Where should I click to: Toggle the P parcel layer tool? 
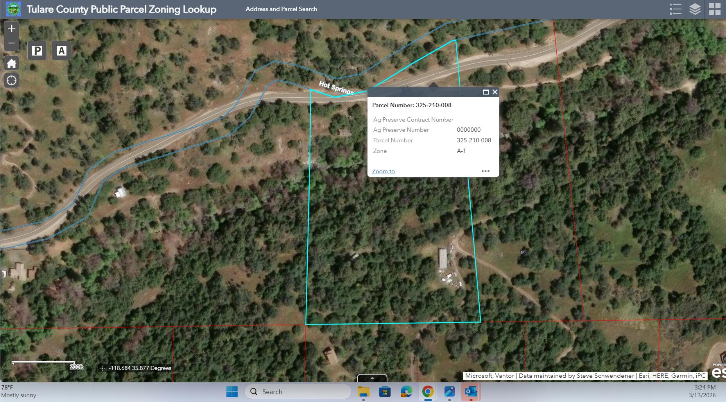[38, 50]
